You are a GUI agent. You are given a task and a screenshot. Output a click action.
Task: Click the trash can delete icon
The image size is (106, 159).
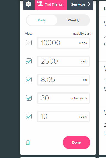(28, 142)
